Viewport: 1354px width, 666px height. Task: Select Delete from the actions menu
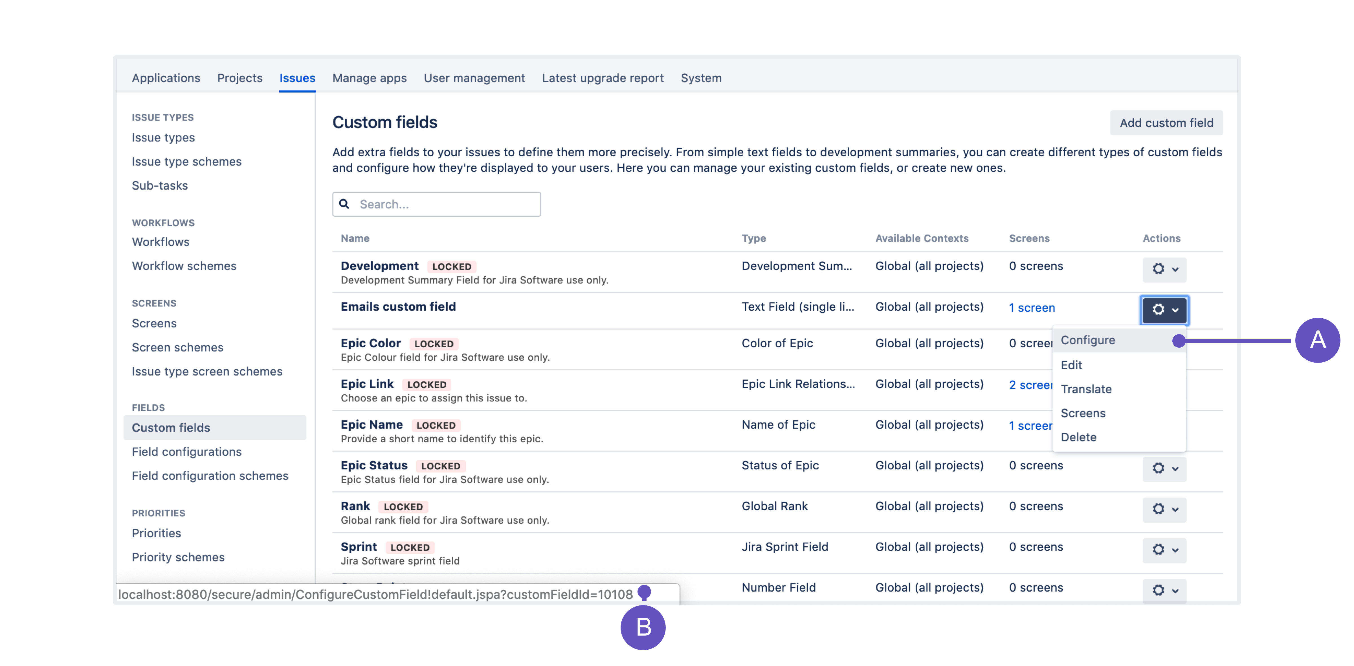pyautogui.click(x=1078, y=437)
